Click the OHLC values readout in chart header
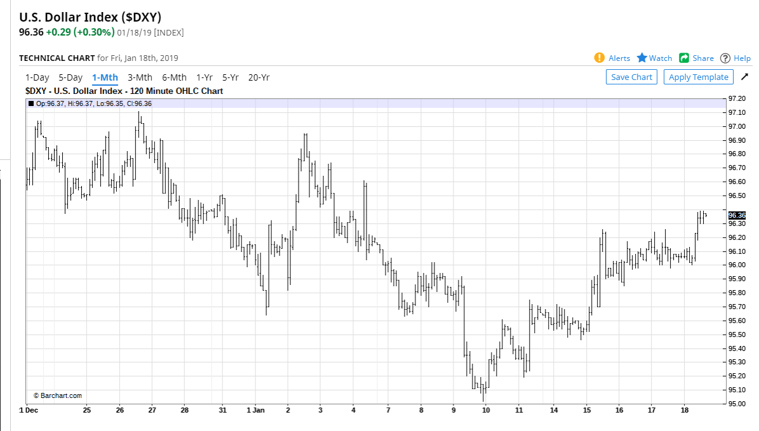 click(94, 103)
